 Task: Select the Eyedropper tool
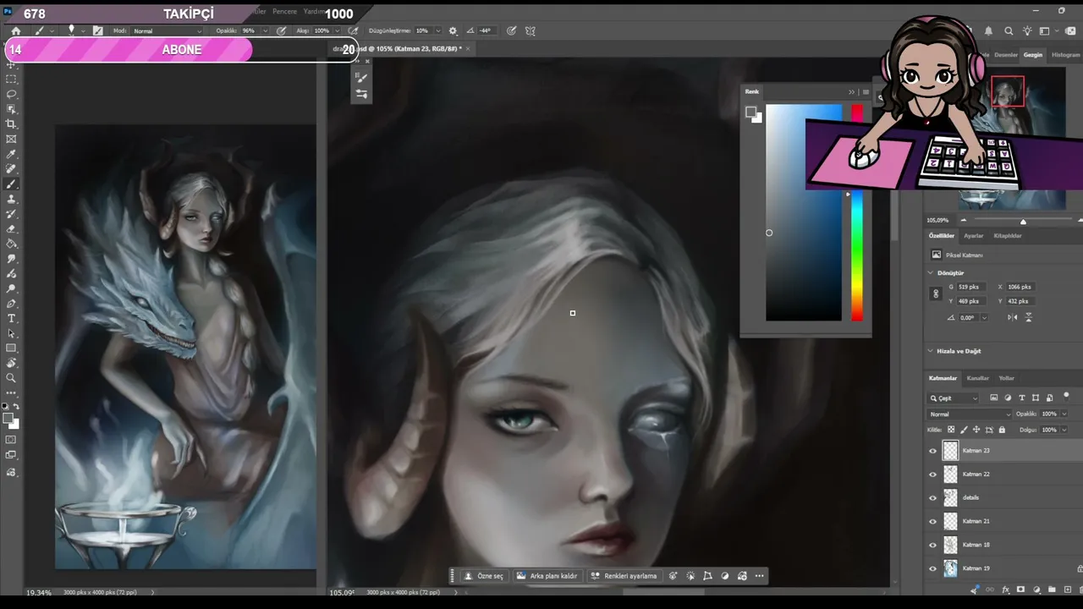pos(12,154)
